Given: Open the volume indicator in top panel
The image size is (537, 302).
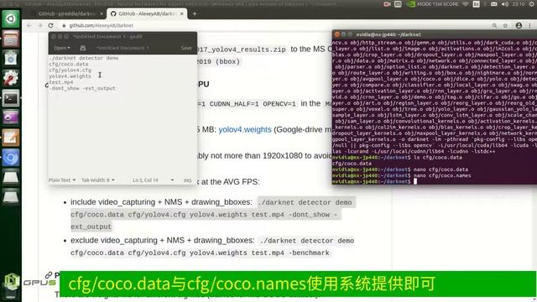Looking at the screenshot, I should [505, 4].
